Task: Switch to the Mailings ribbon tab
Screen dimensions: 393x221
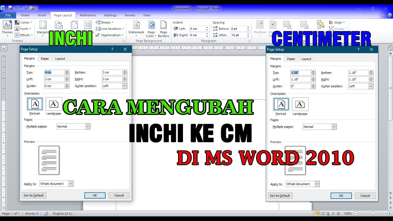Action: 110,15
